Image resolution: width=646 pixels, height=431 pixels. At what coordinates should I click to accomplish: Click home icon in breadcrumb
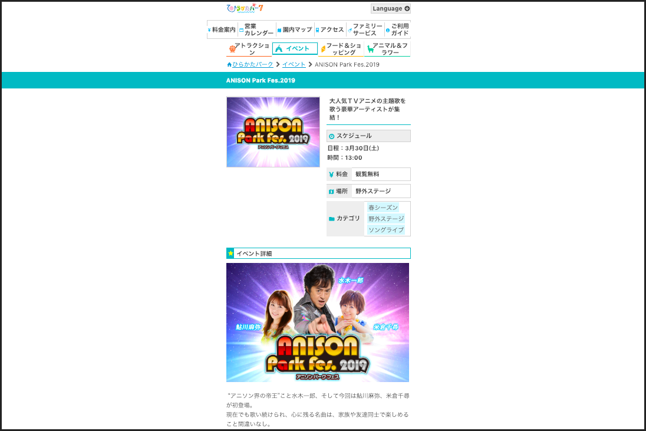pyautogui.click(x=229, y=64)
